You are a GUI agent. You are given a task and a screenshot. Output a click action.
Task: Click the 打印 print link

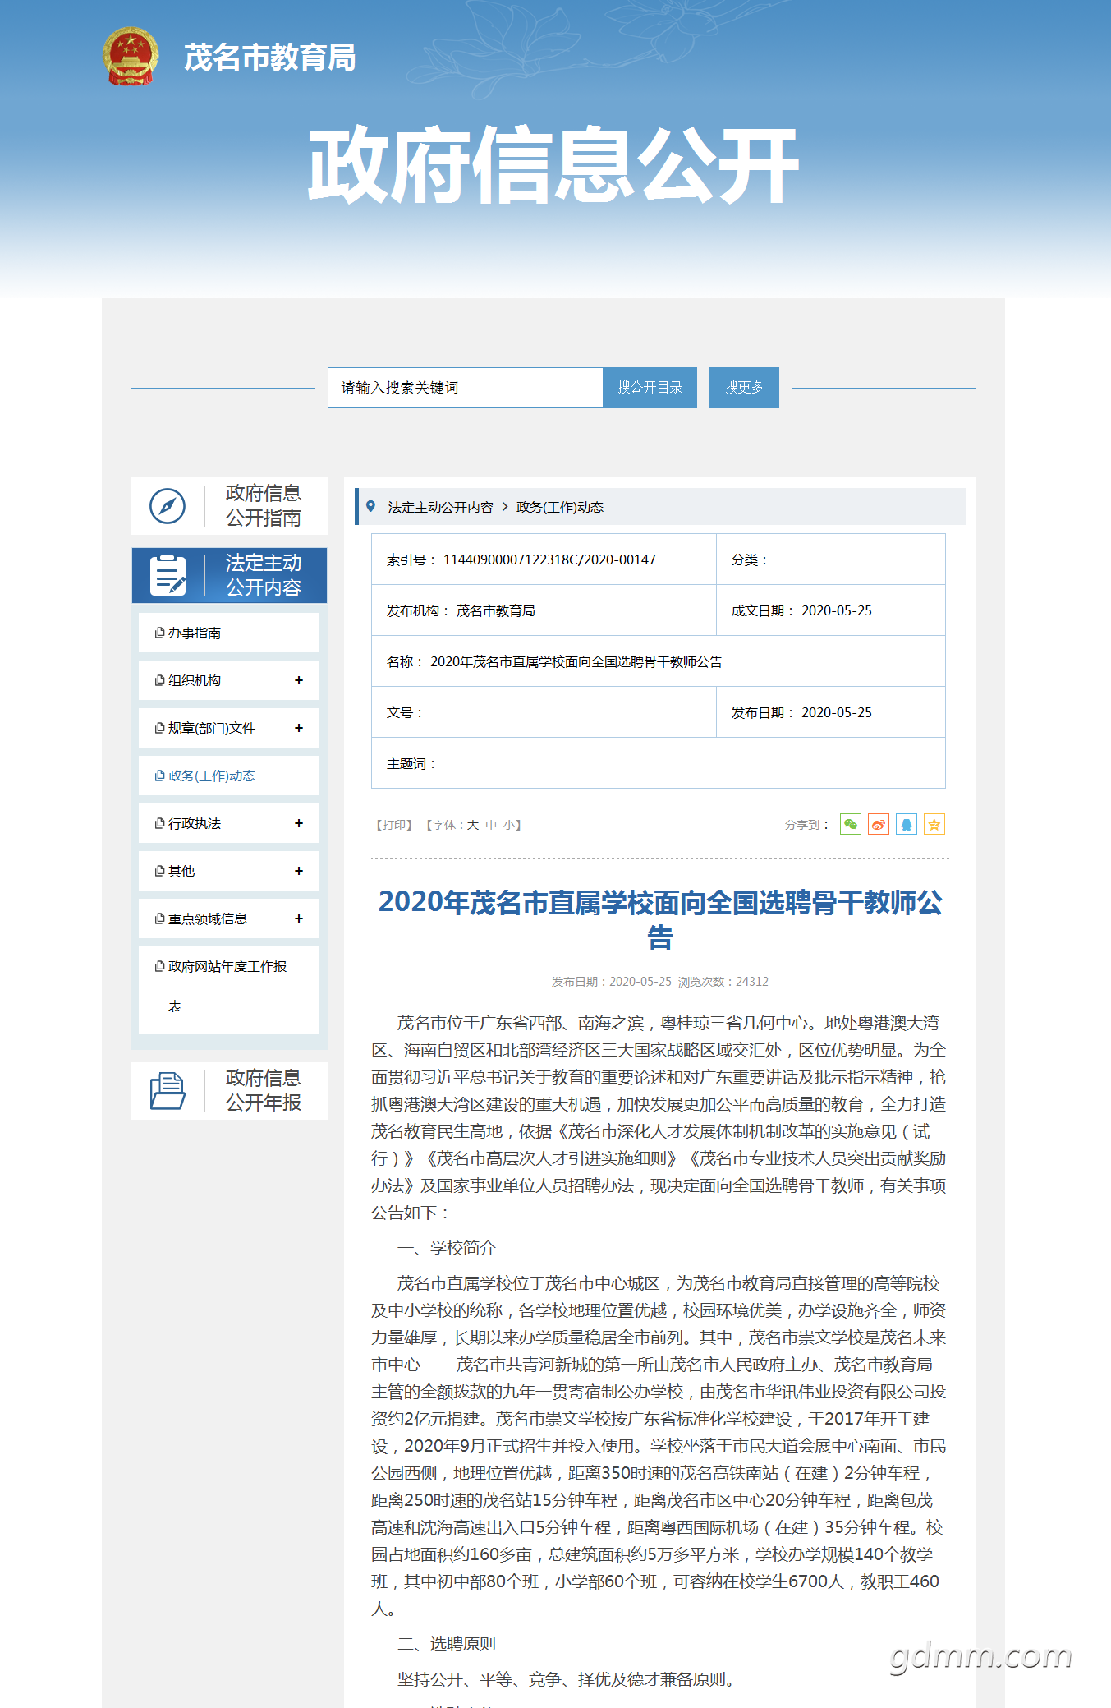(x=394, y=825)
